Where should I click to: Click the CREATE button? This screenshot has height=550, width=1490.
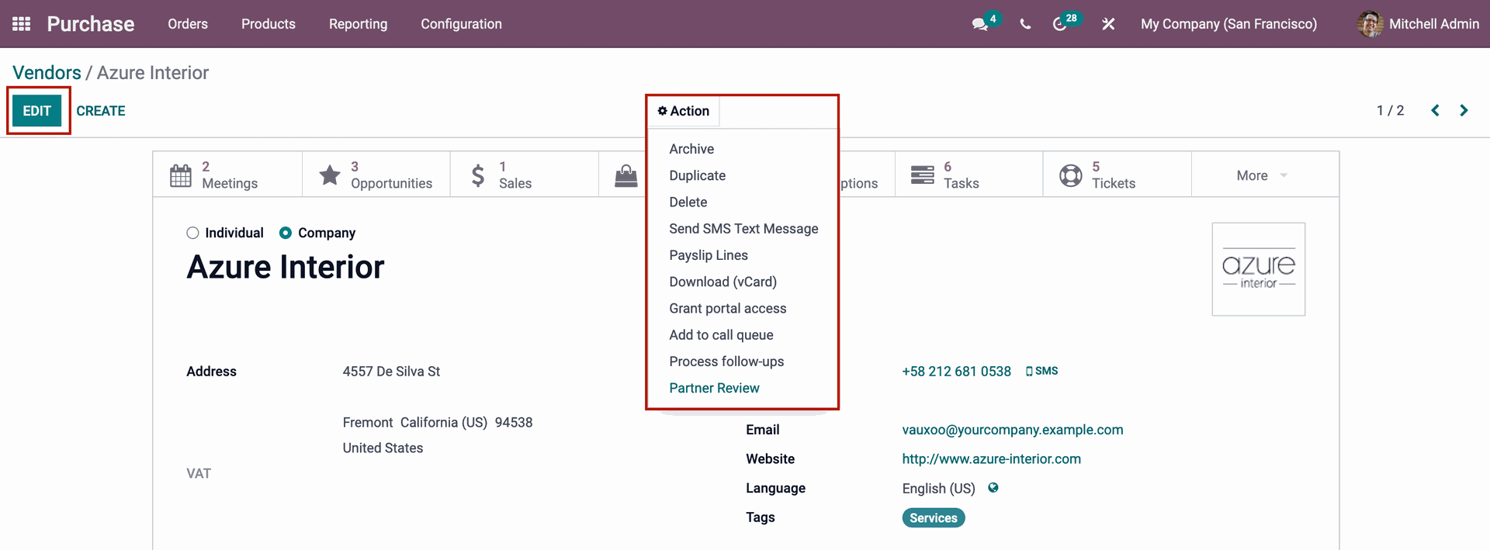[101, 111]
